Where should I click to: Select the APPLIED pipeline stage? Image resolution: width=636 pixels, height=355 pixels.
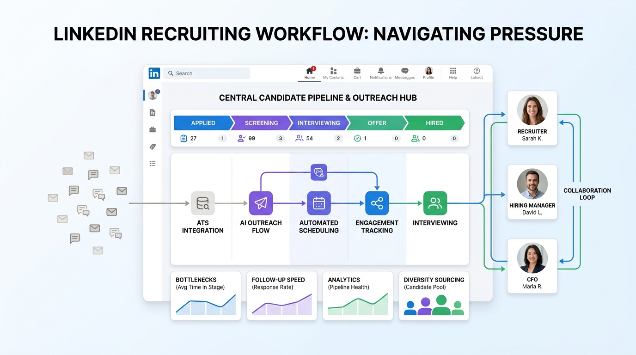point(203,123)
